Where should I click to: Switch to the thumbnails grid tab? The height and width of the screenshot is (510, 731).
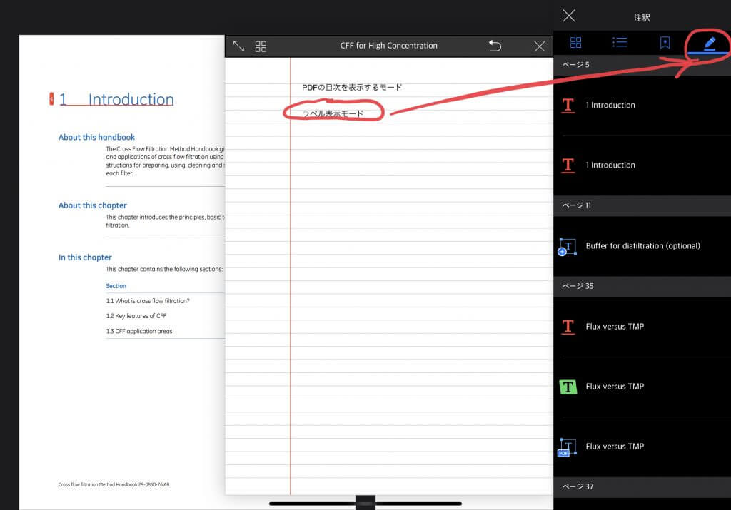pyautogui.click(x=576, y=42)
